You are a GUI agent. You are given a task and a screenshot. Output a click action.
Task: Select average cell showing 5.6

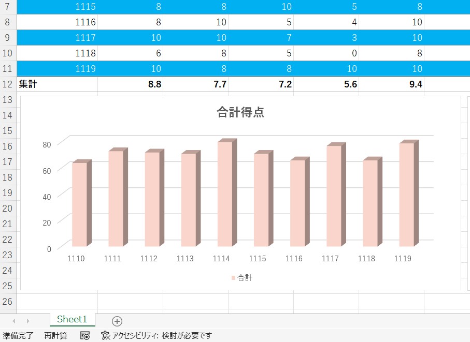326,84
